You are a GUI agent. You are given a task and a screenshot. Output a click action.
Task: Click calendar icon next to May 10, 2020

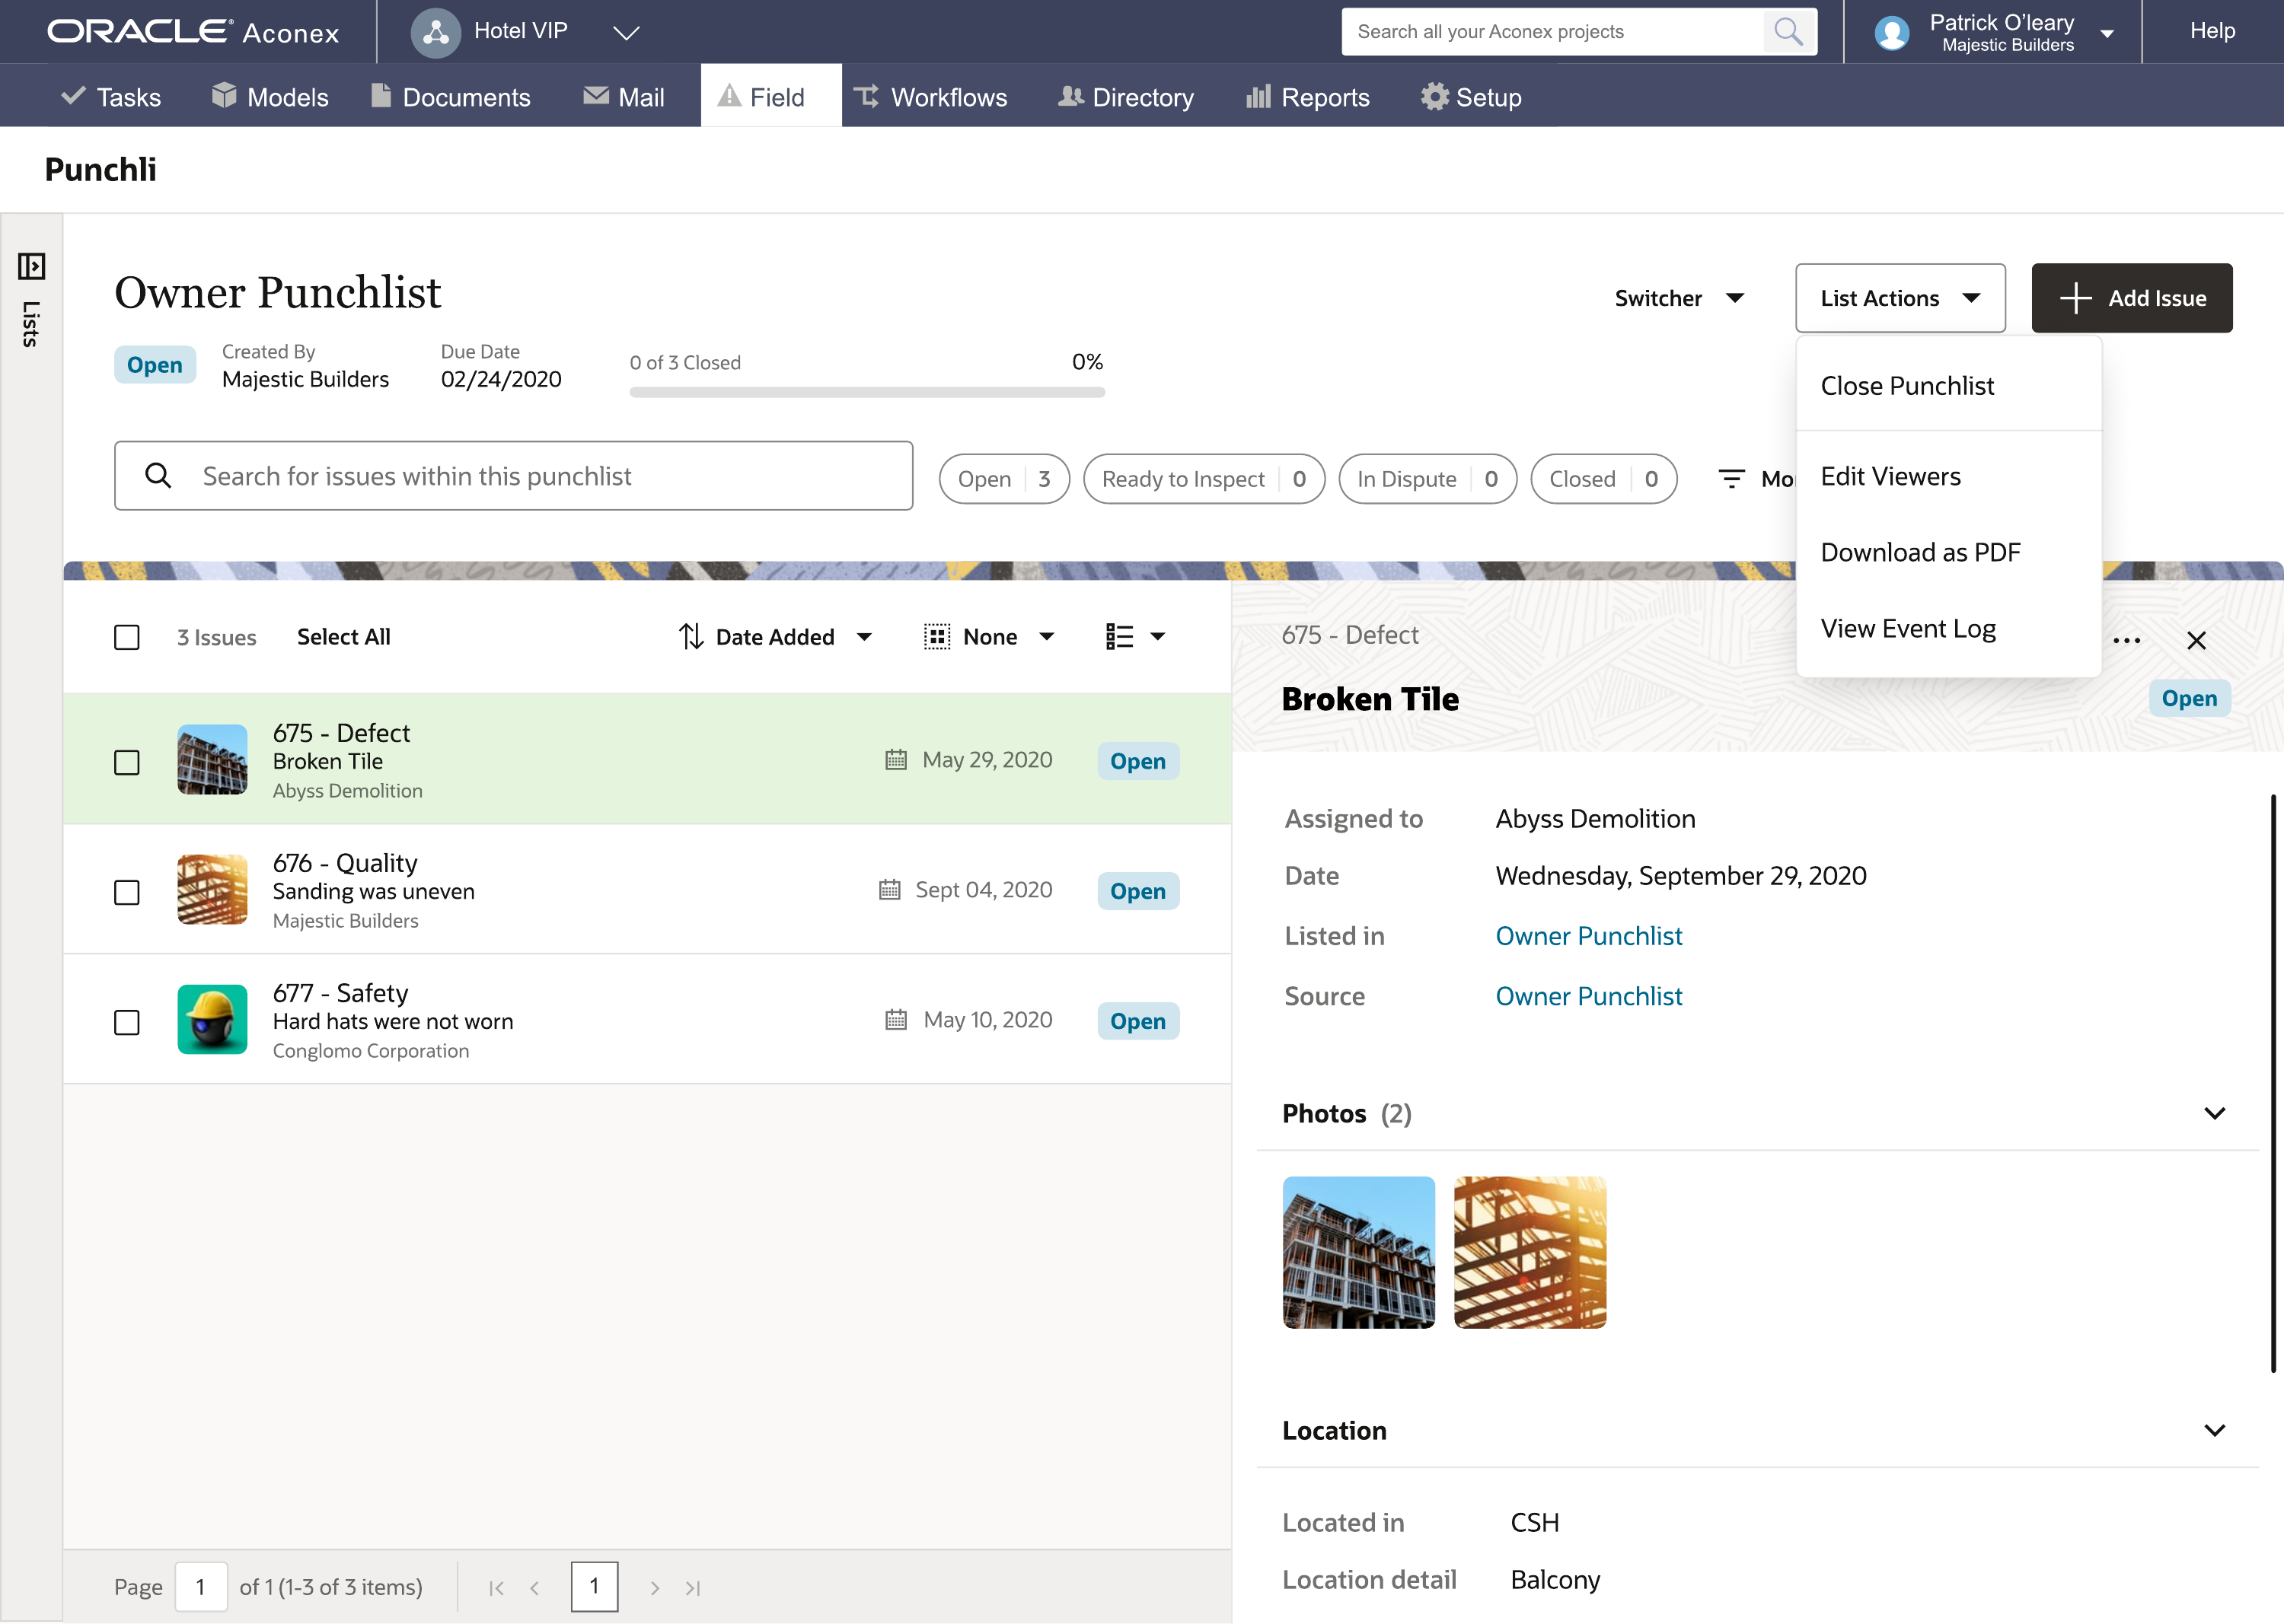(895, 1020)
